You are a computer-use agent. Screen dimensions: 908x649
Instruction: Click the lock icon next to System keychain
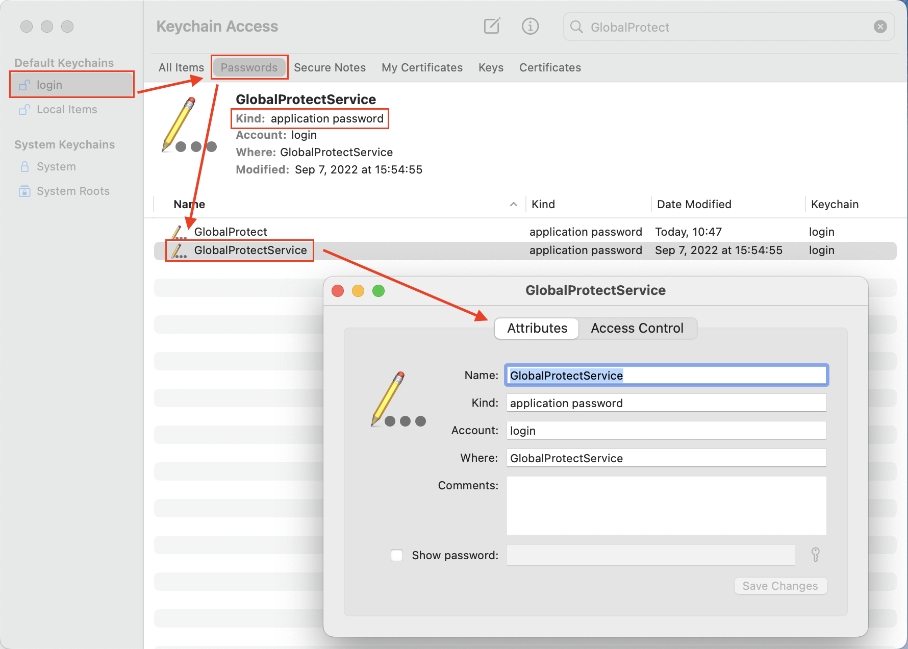pyautogui.click(x=24, y=166)
